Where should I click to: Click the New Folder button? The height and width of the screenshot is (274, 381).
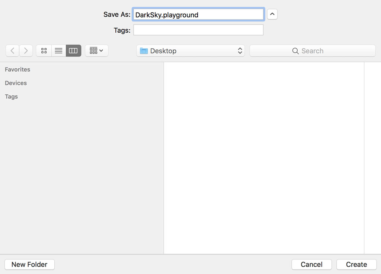click(x=29, y=264)
